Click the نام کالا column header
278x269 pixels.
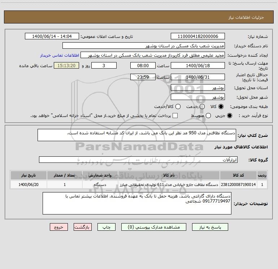coord(169,175)
